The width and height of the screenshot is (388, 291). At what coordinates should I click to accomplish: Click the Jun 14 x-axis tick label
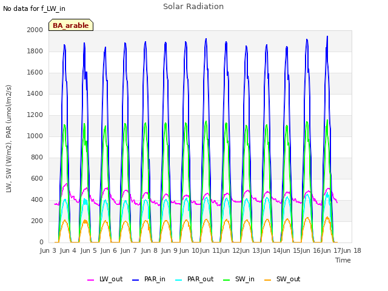click(x=270, y=250)
